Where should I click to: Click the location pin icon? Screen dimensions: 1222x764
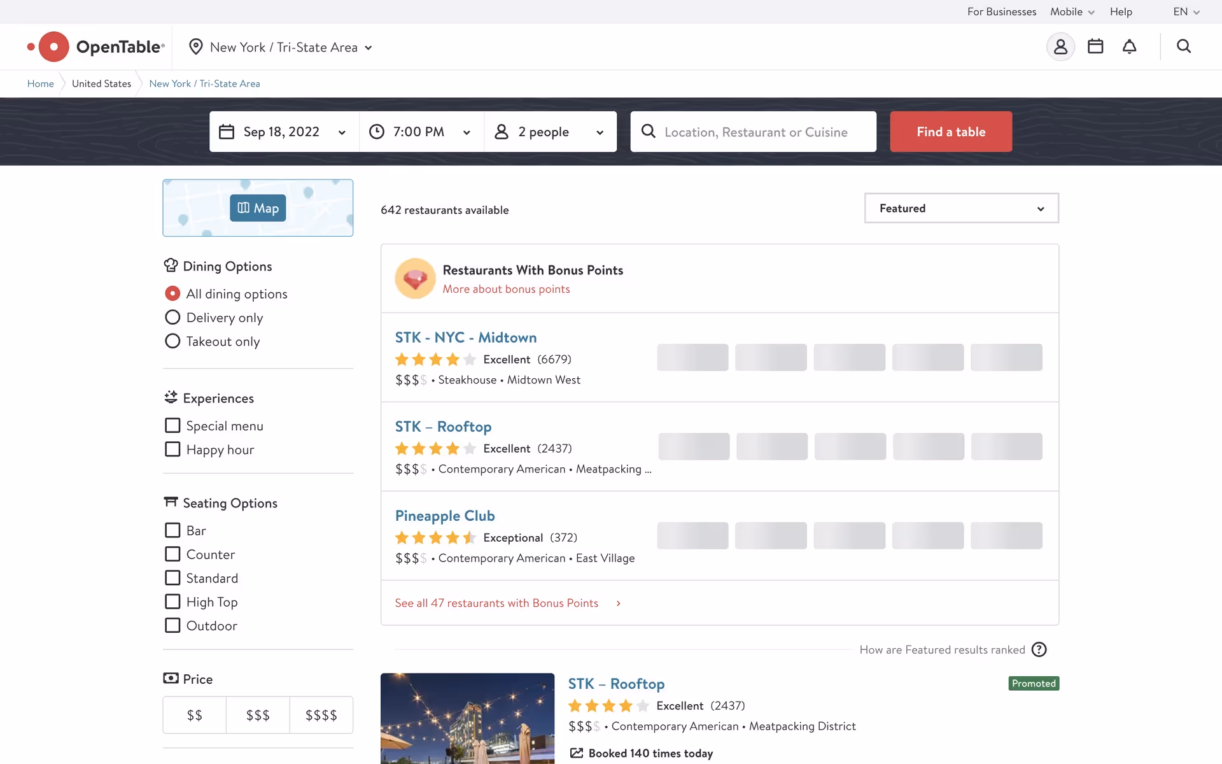(x=196, y=47)
